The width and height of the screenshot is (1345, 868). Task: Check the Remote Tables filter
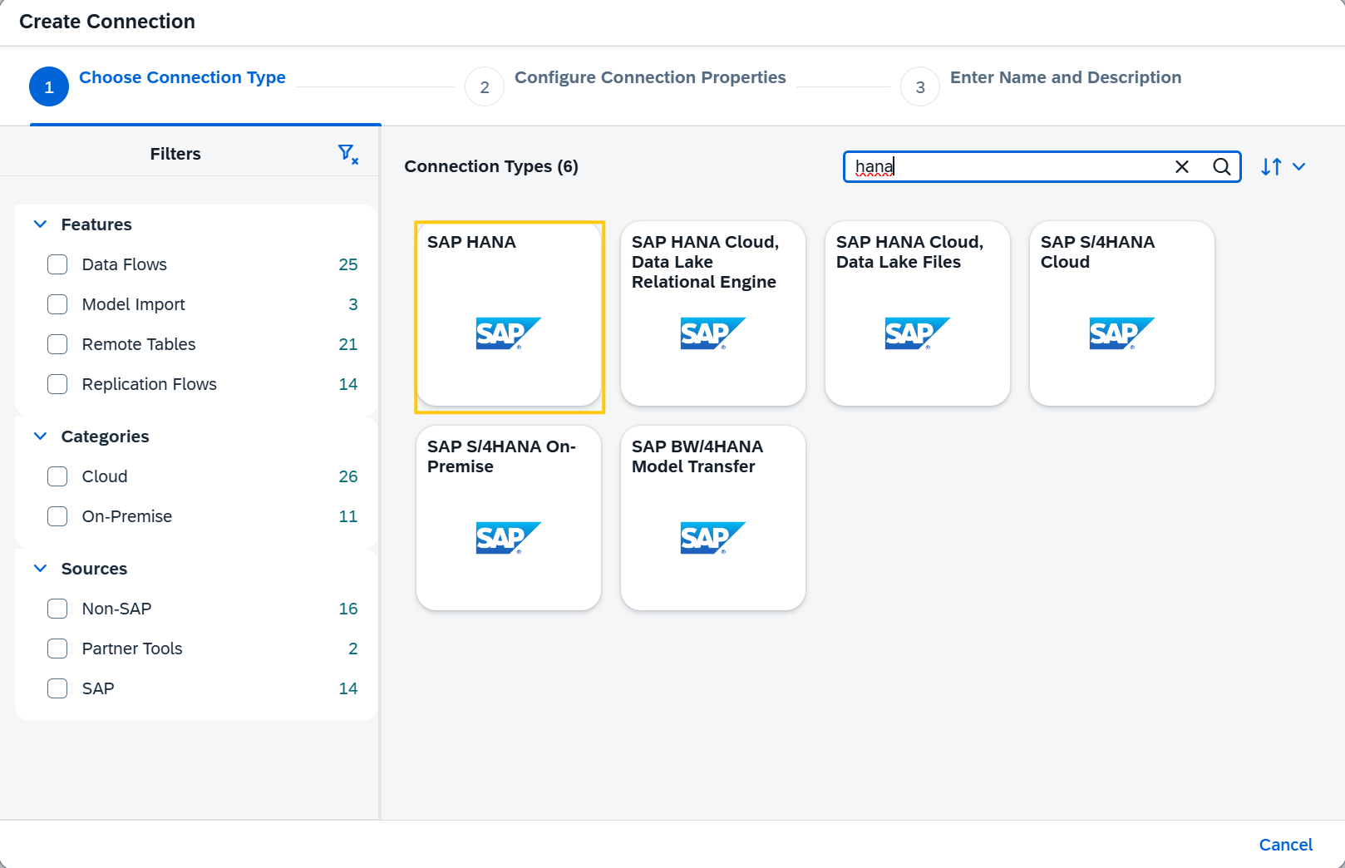pyautogui.click(x=57, y=344)
